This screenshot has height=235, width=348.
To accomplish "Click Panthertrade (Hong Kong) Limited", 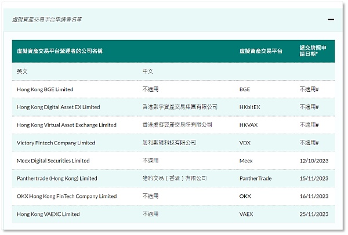I will (x=57, y=179).
